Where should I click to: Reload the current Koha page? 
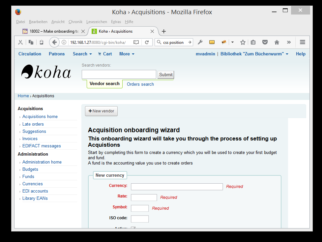(147, 42)
